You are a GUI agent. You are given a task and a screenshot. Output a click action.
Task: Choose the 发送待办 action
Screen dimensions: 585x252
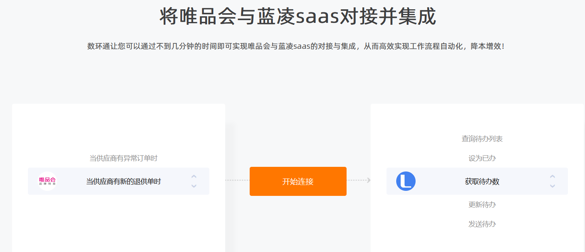pos(482,224)
